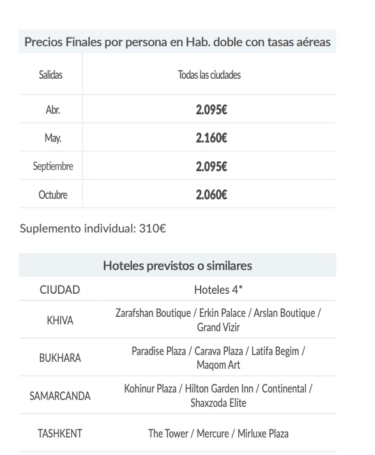
Task: Click the 'Todas las ciudades' column header
Action: [209, 75]
